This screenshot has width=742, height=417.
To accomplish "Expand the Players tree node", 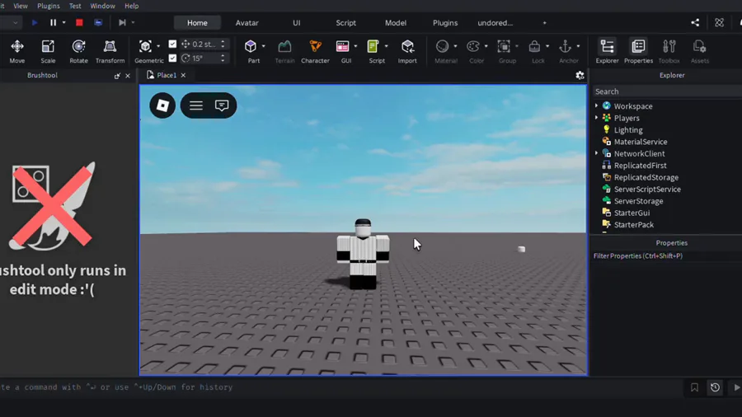I will [x=596, y=118].
